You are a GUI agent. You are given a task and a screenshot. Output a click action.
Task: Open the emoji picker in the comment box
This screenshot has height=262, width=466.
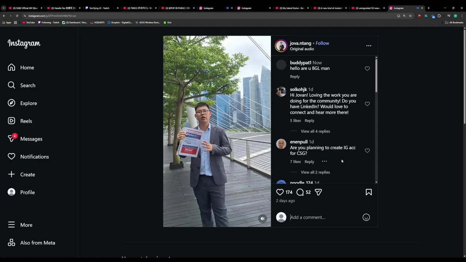[366, 217]
